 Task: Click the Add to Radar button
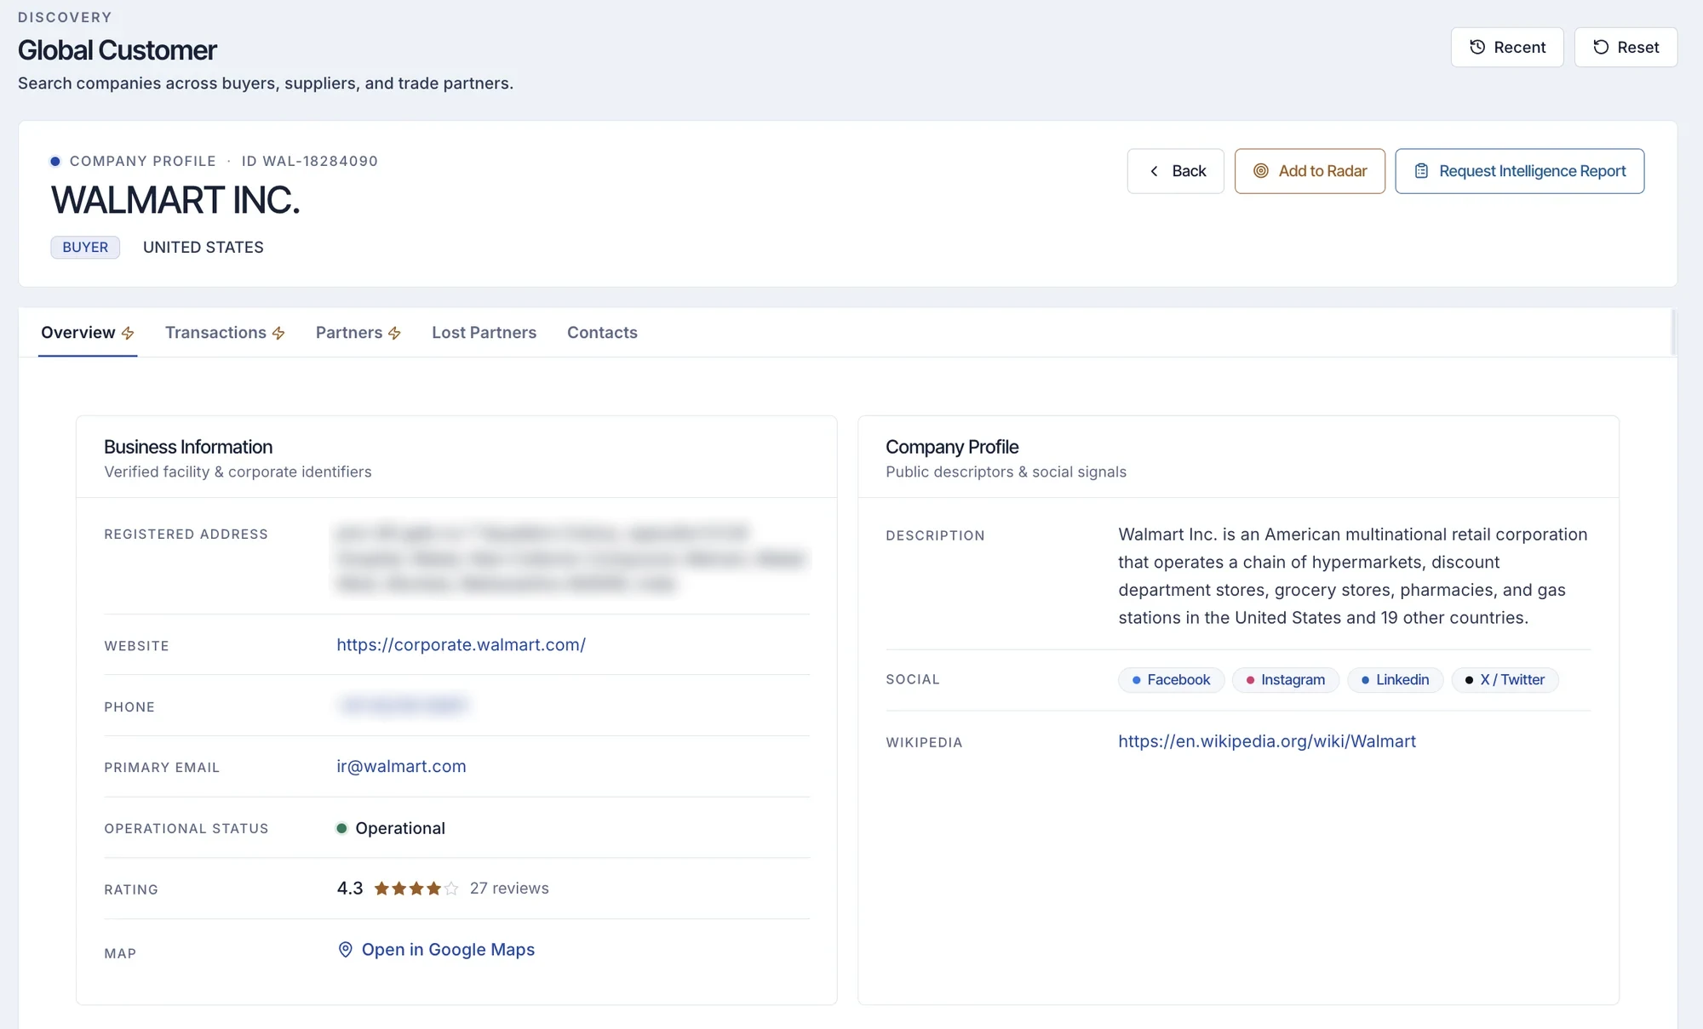coord(1310,171)
